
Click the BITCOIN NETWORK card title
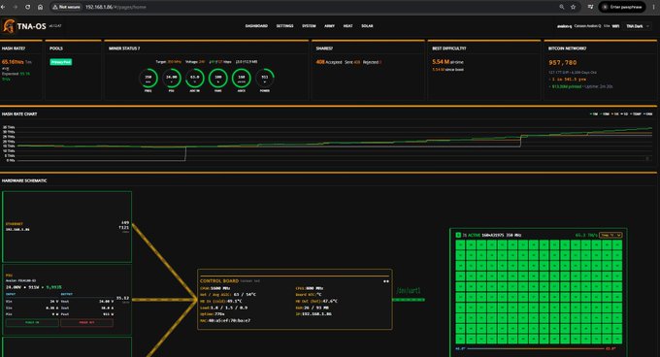click(x=567, y=49)
